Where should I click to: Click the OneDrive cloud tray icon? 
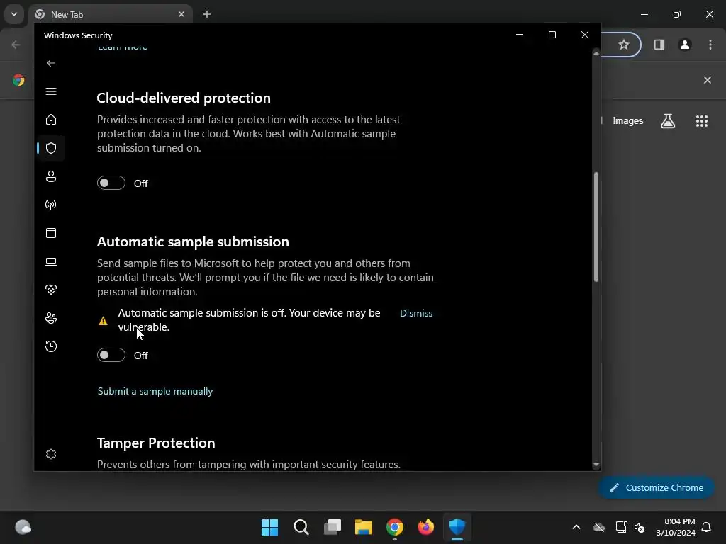599,527
